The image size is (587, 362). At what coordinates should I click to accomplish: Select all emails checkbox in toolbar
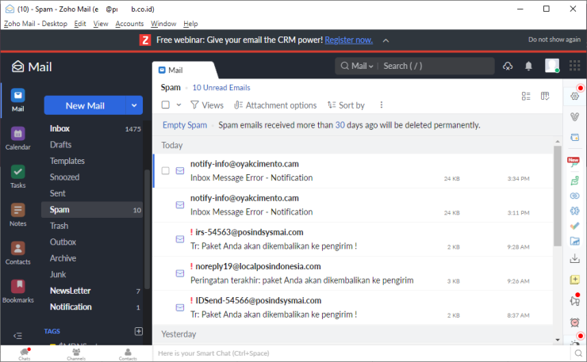(x=166, y=105)
